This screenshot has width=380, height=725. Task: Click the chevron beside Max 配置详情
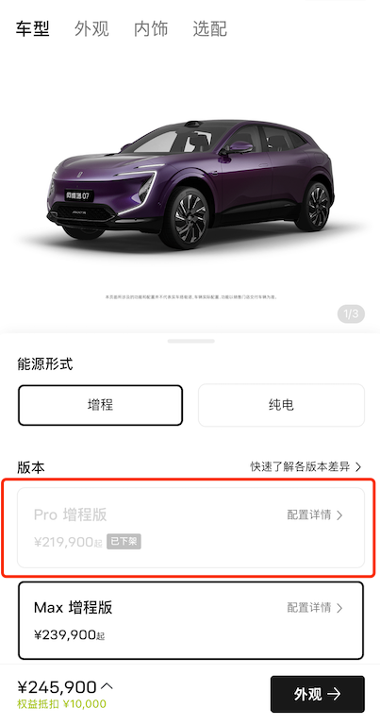339,608
